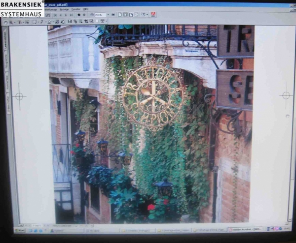The width and height of the screenshot is (296, 243).
Task: Open the rotate view dropdown arrow
Action: 147,15
